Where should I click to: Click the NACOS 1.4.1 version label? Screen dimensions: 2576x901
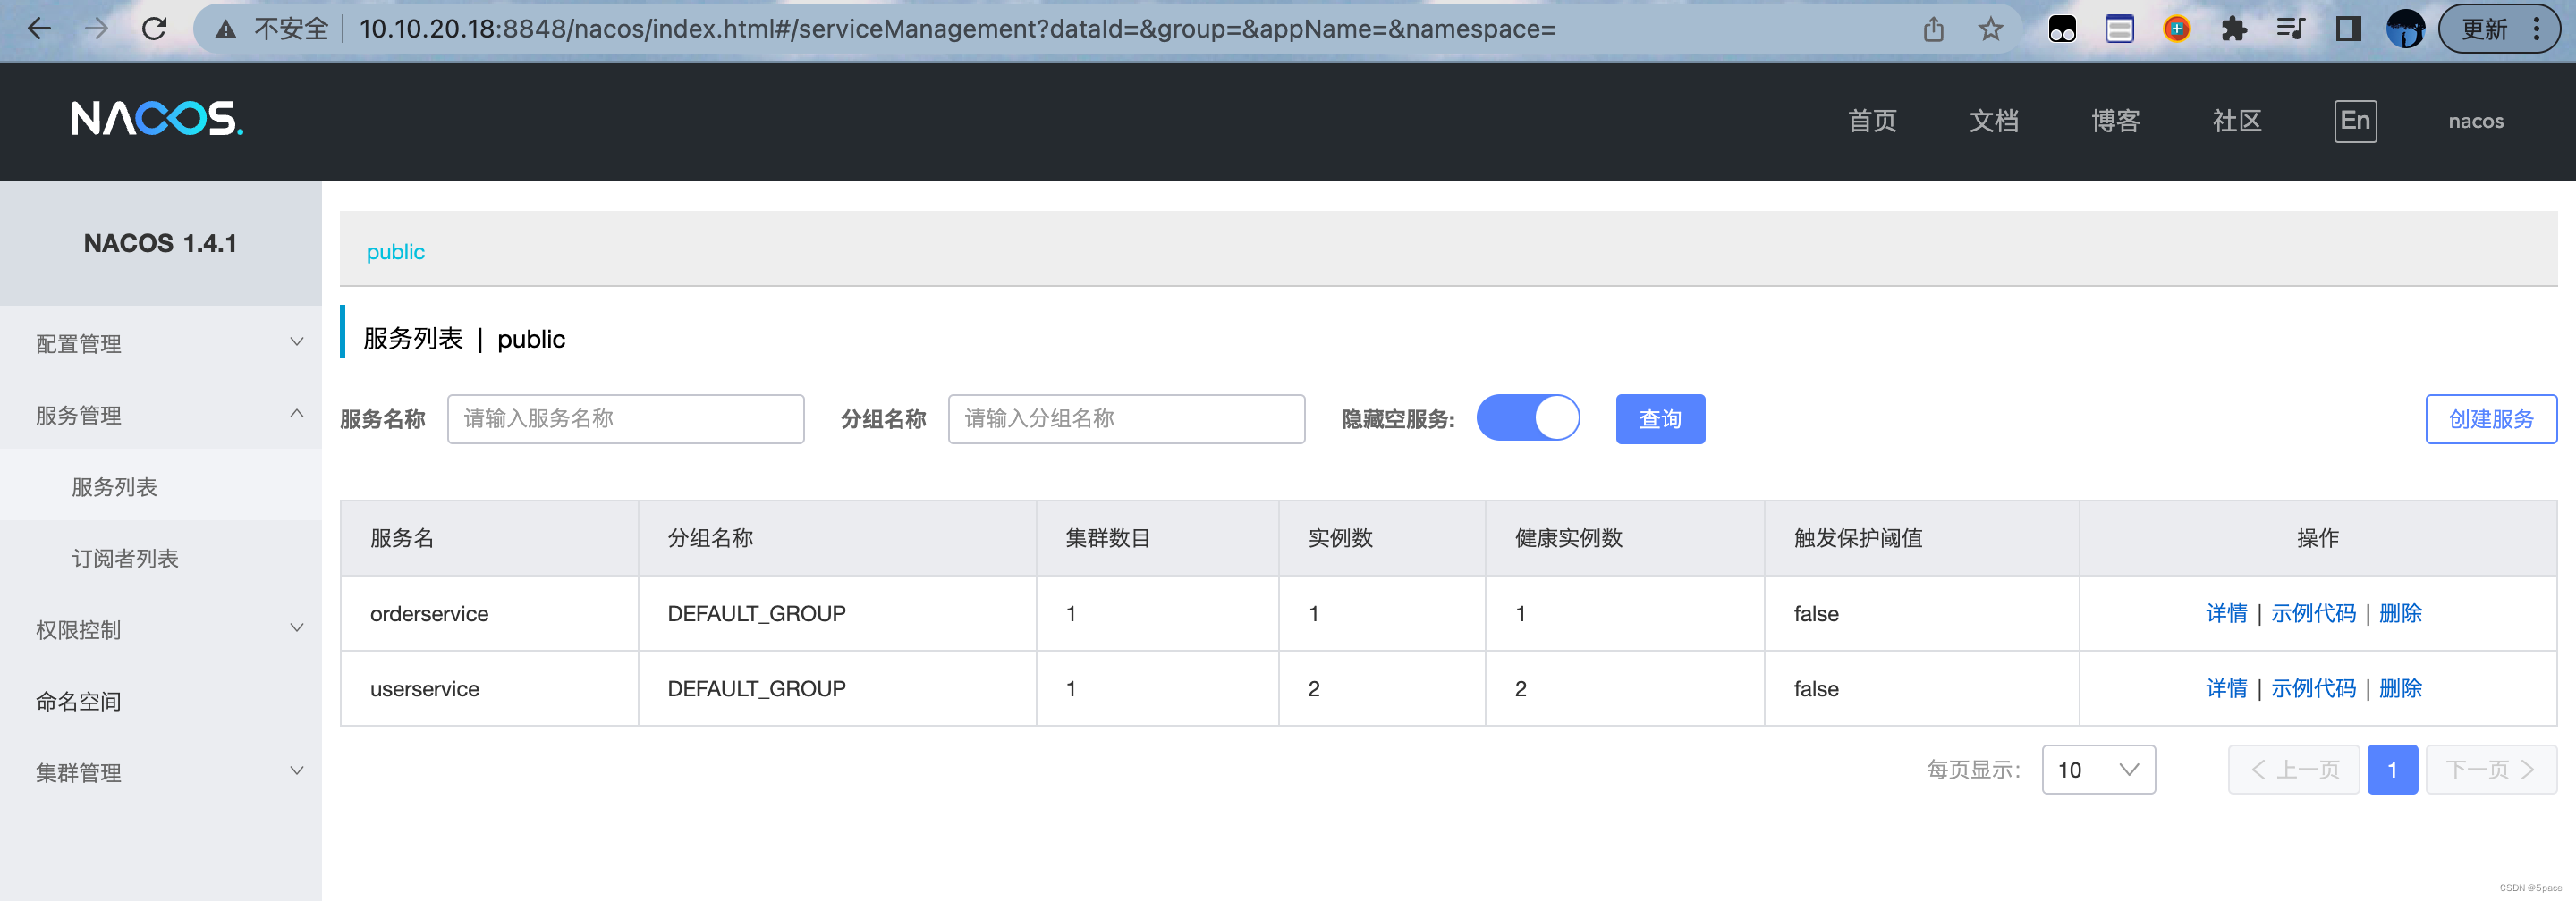click(160, 243)
